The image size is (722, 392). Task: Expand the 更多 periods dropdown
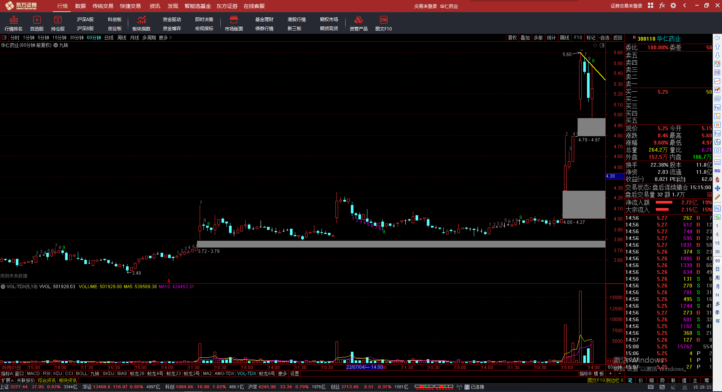point(165,38)
